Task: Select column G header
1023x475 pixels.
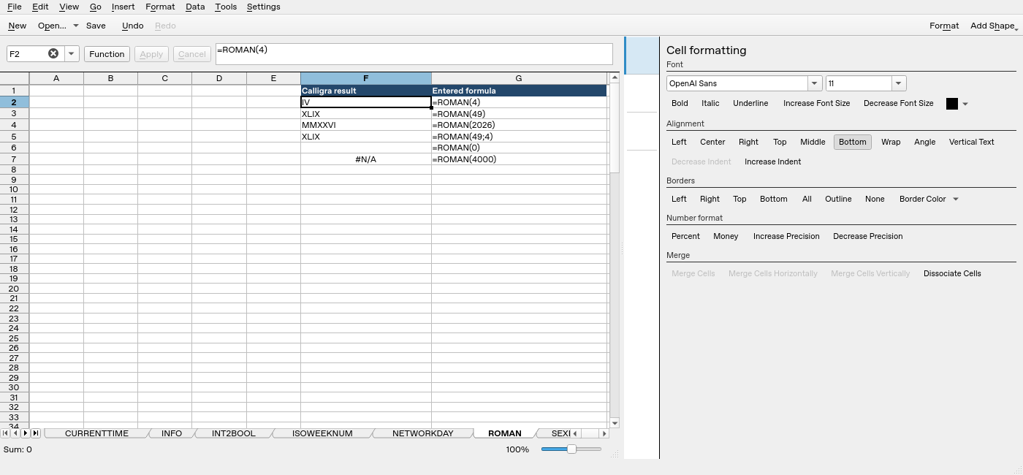Action: pyautogui.click(x=519, y=78)
